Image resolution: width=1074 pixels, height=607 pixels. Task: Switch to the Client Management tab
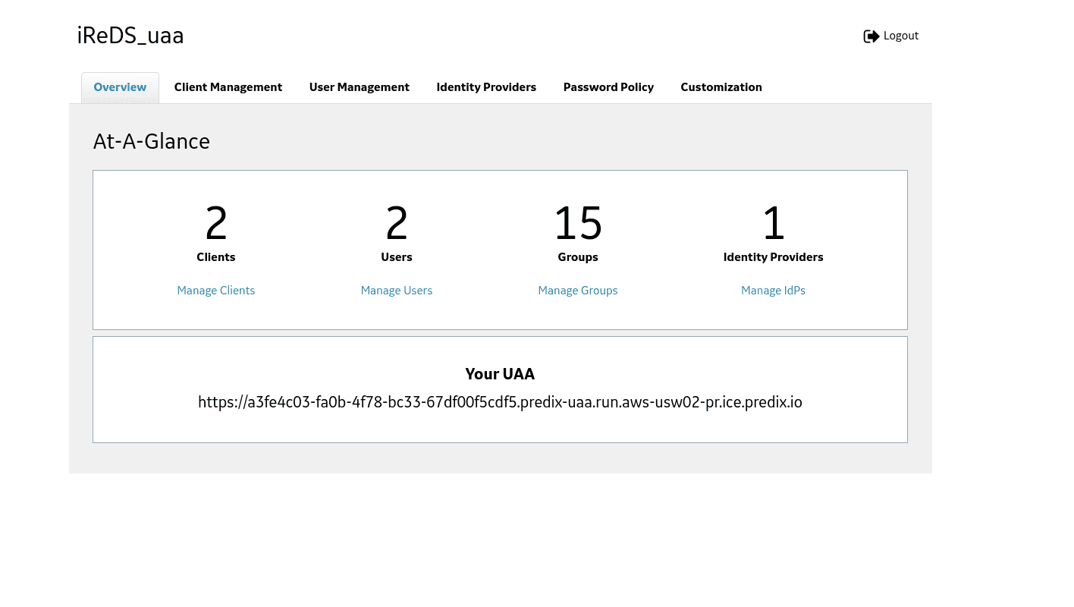228,87
